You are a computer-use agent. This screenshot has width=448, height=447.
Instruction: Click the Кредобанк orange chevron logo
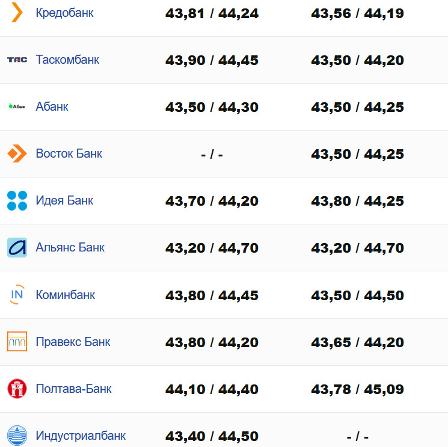pyautogui.click(x=17, y=13)
